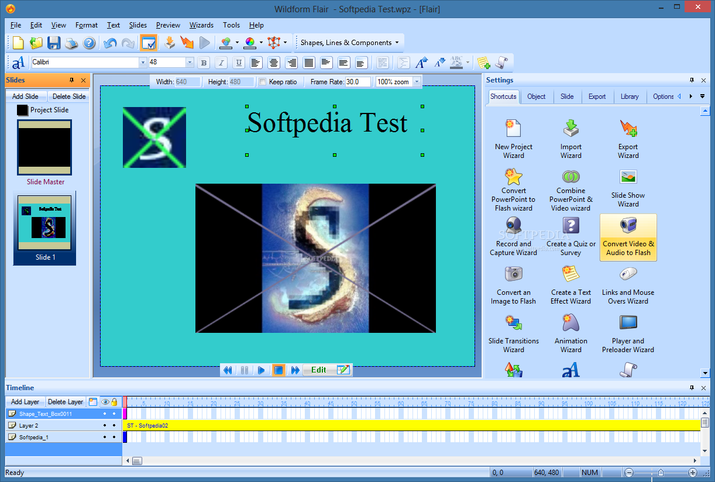Launch Convert Video & Audio to Flash
This screenshot has width=715, height=482.
tap(628, 236)
